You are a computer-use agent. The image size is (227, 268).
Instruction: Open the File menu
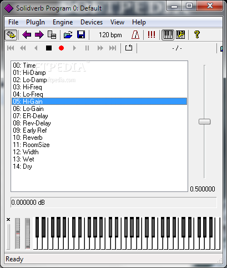point(13,22)
